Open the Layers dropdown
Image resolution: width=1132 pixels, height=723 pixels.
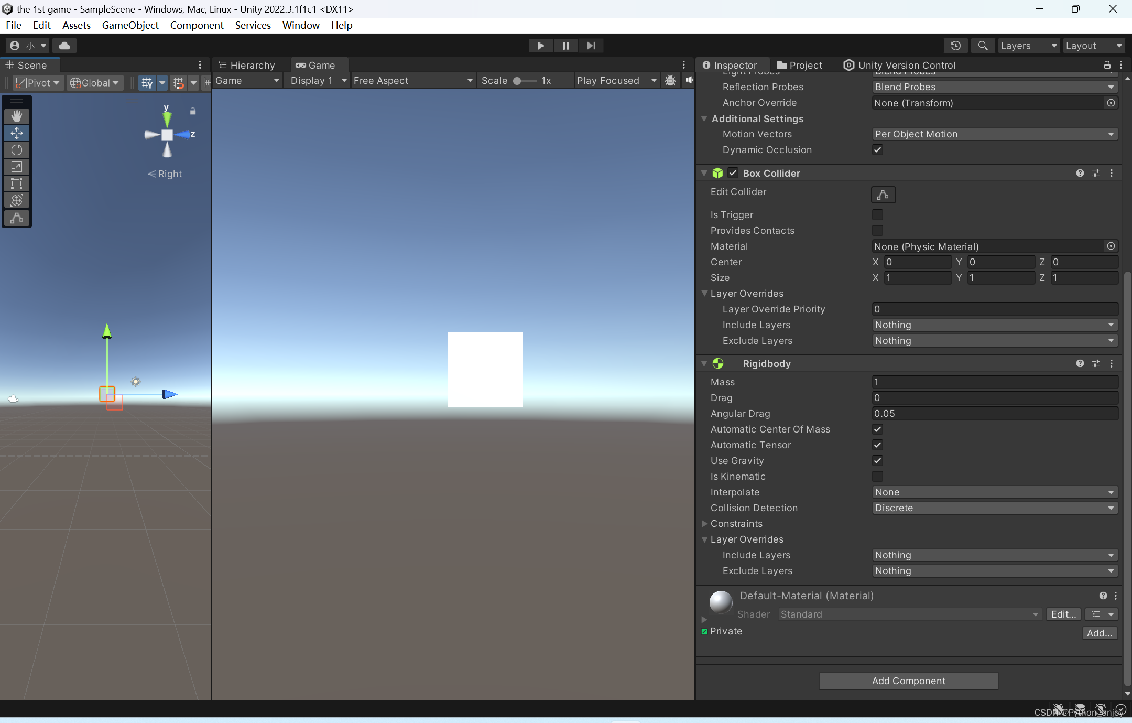click(1029, 46)
